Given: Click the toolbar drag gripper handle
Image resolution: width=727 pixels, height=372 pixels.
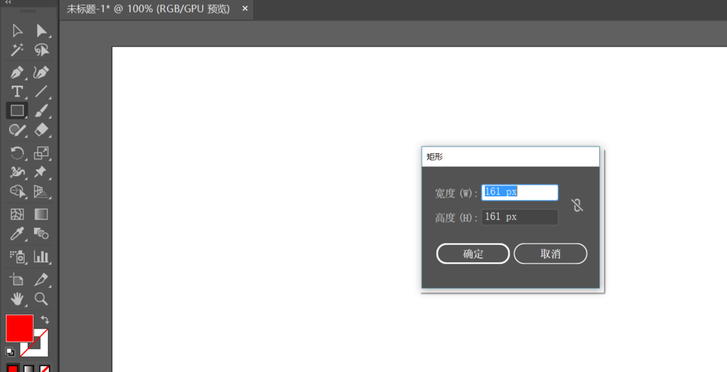Looking at the screenshot, I should pos(29,11).
